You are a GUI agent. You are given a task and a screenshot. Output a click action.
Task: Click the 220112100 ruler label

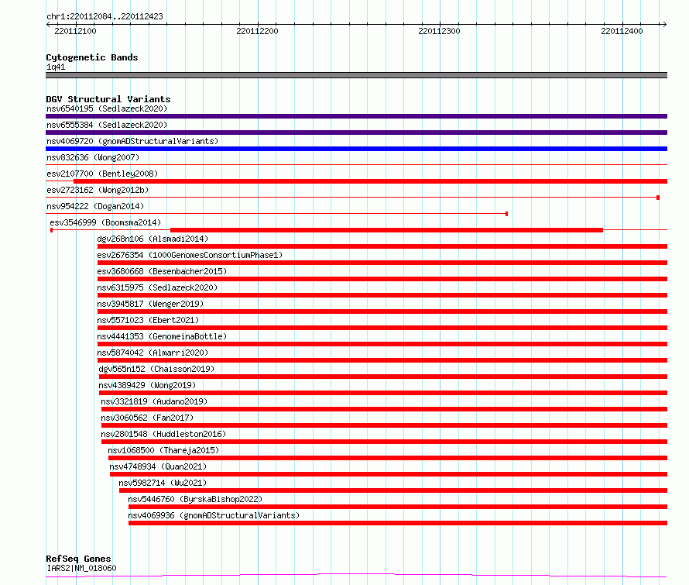pyautogui.click(x=75, y=31)
